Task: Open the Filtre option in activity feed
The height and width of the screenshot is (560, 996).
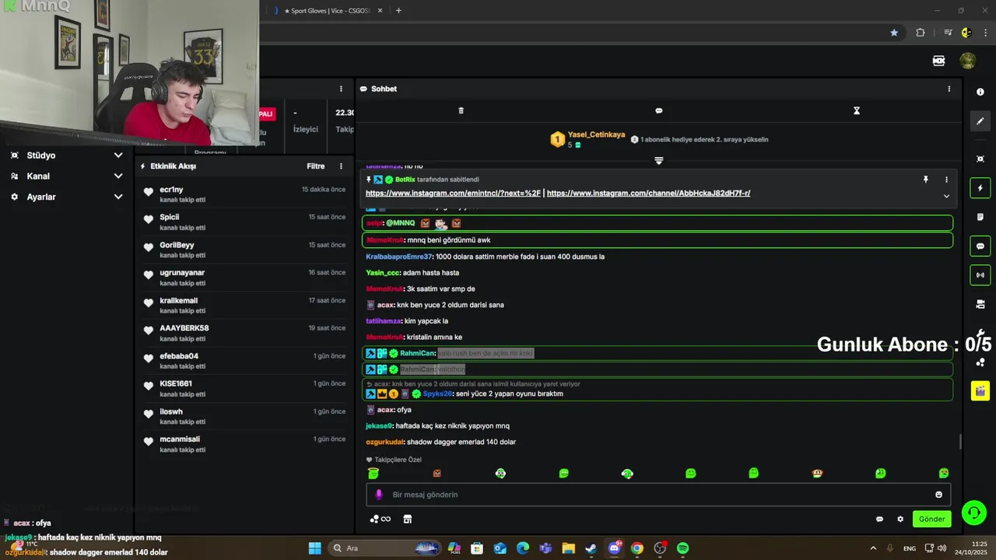Action: (x=315, y=166)
